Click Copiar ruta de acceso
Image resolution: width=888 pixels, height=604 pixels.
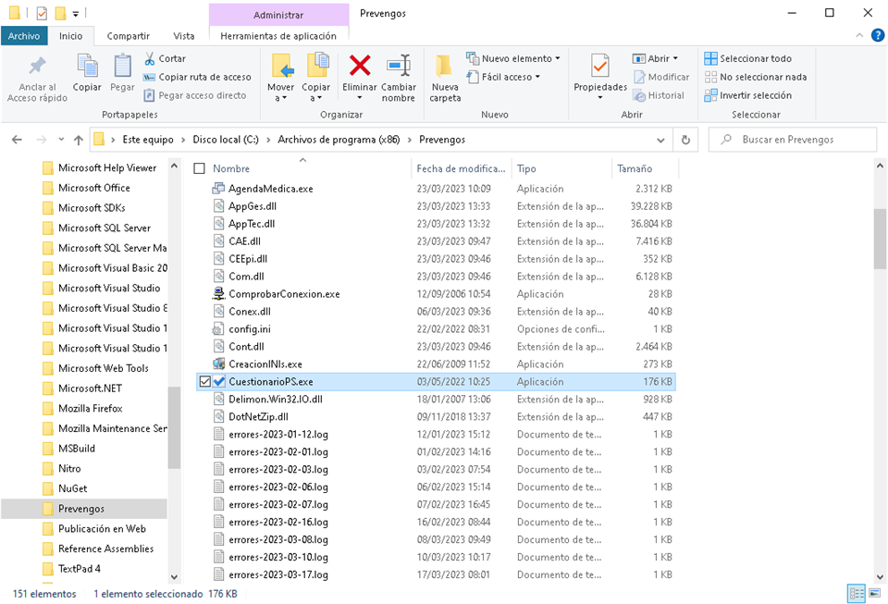tap(197, 77)
